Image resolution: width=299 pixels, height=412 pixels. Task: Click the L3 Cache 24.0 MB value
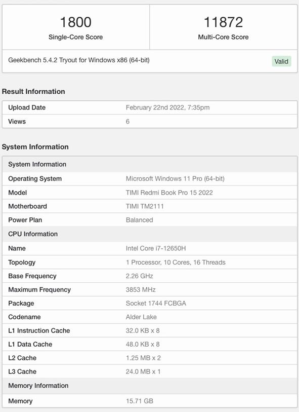(143, 371)
